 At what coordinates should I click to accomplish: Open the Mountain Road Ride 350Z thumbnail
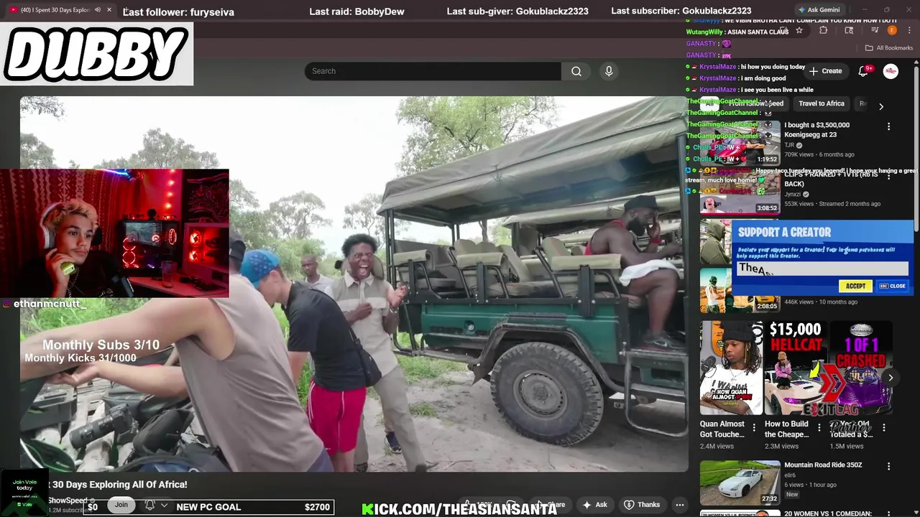tap(740, 483)
